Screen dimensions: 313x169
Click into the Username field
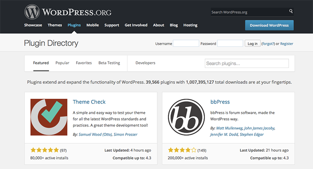click(186, 43)
